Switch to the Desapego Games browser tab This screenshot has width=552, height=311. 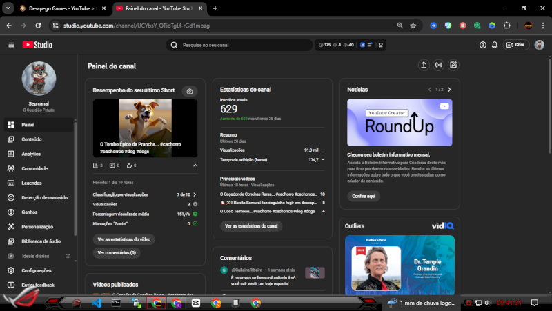click(60, 8)
